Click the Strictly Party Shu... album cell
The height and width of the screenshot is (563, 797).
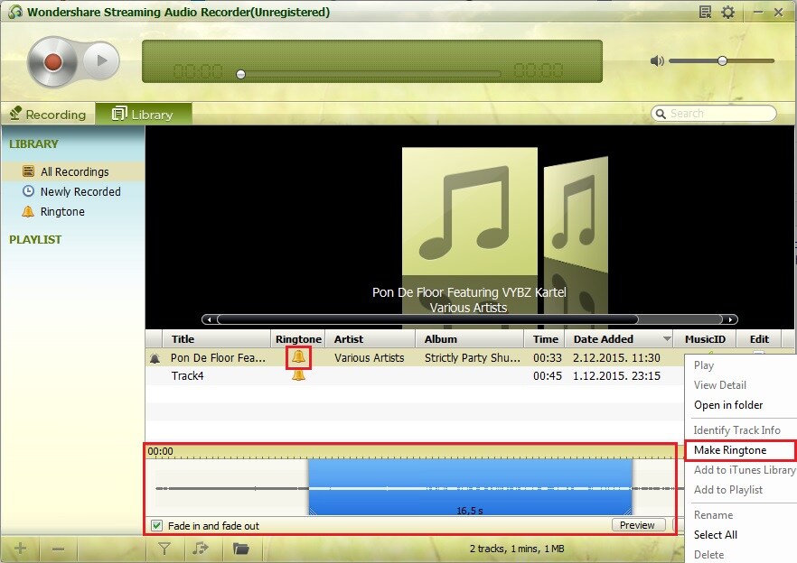click(x=473, y=357)
